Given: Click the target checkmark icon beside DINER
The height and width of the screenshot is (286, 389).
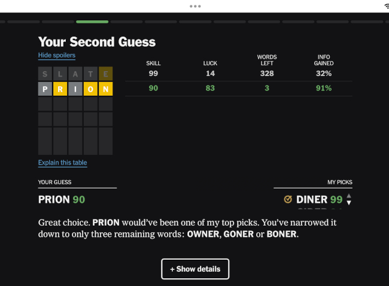Looking at the screenshot, I should pos(288,199).
